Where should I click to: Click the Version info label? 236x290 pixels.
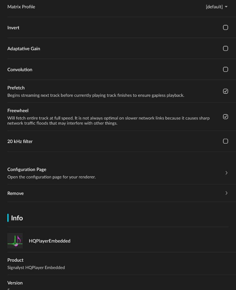pos(15,283)
